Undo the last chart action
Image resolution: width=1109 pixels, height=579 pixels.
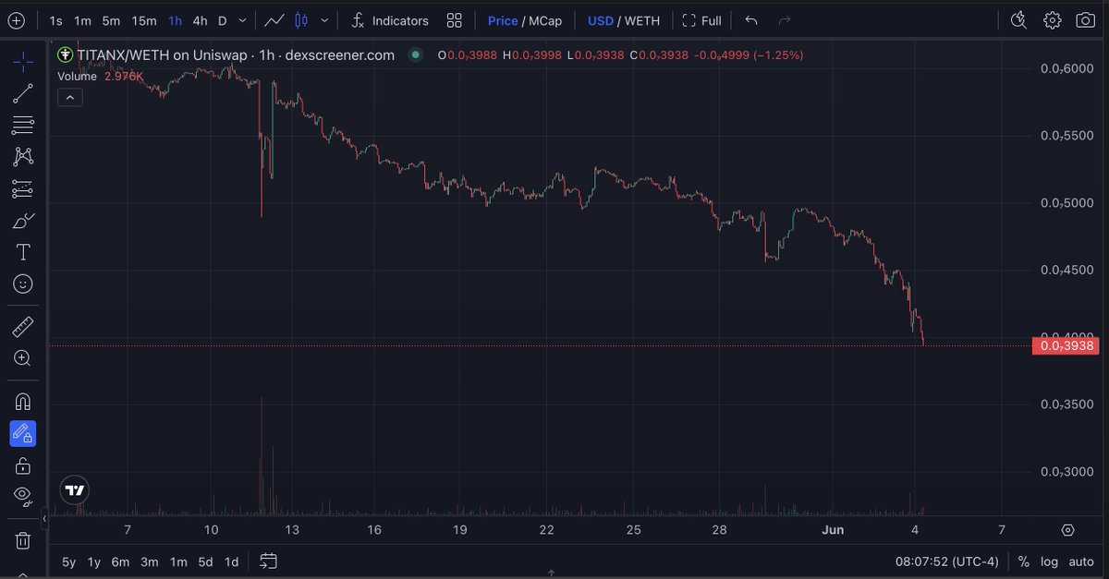pos(751,20)
